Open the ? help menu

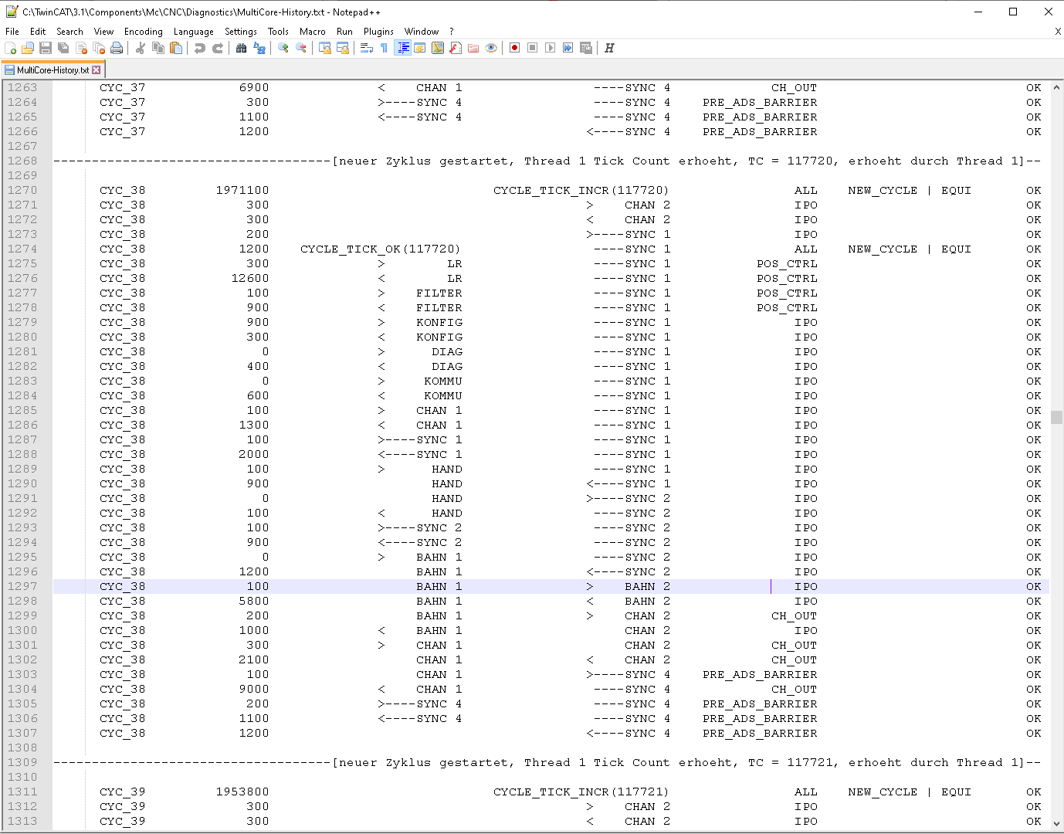[452, 32]
